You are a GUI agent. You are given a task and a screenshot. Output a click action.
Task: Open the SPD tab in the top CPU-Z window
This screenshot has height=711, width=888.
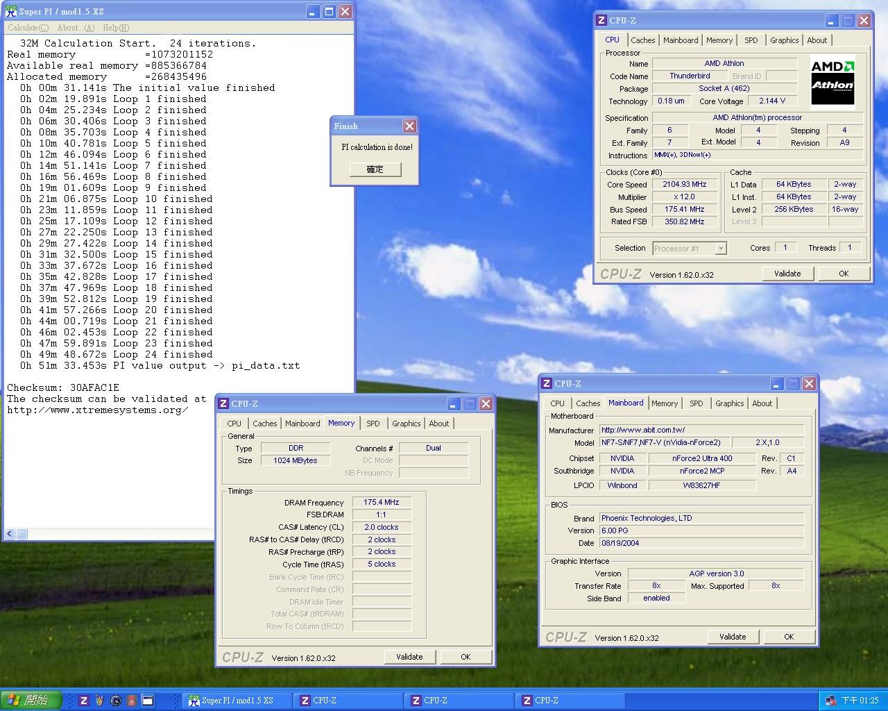tap(751, 40)
